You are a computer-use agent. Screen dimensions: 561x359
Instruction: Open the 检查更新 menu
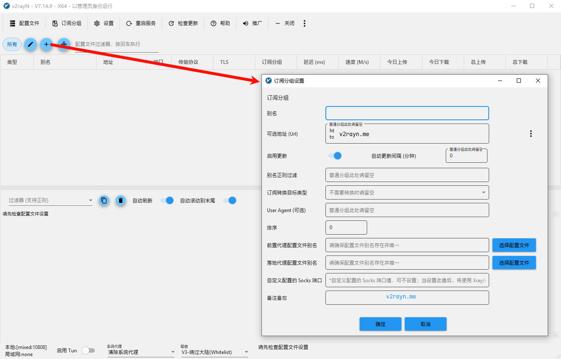pyautogui.click(x=183, y=23)
